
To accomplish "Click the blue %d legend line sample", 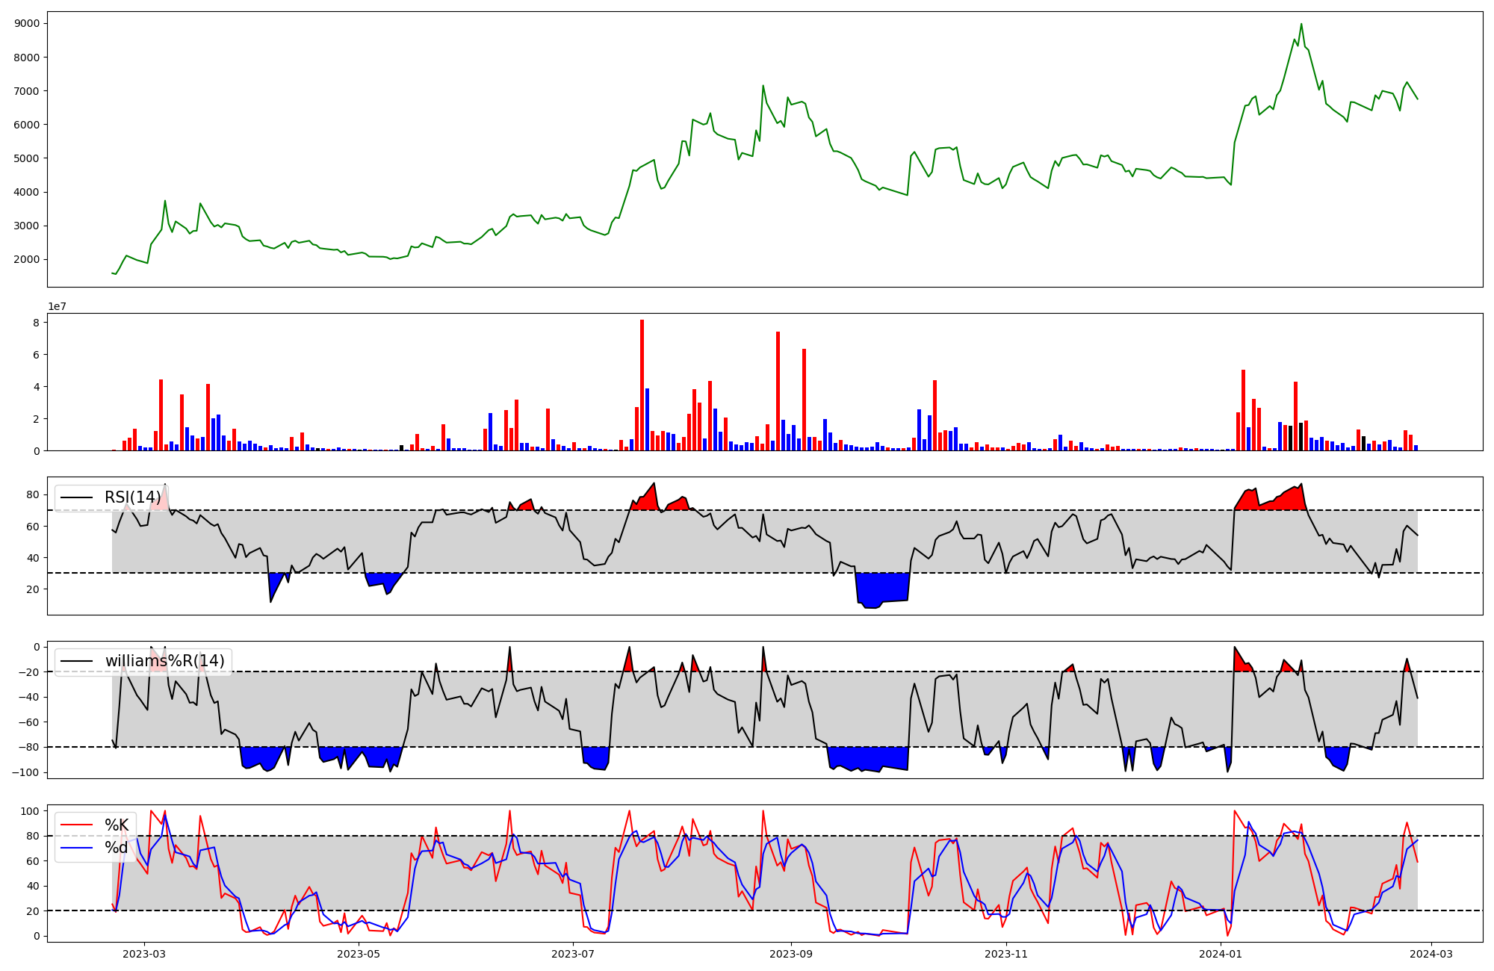I will click(76, 848).
